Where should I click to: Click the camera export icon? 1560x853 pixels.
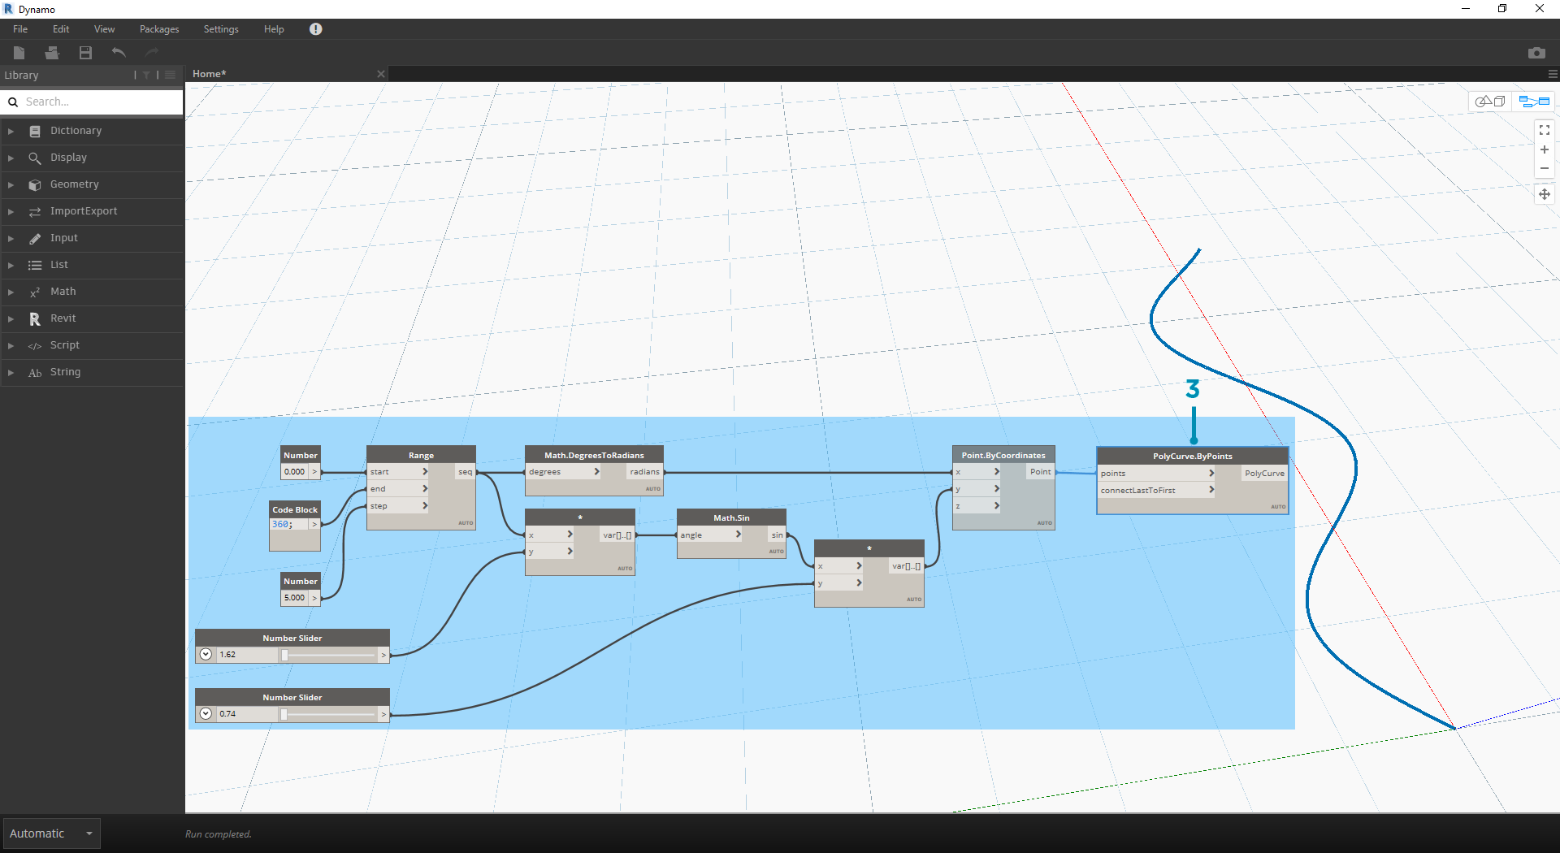[1537, 52]
